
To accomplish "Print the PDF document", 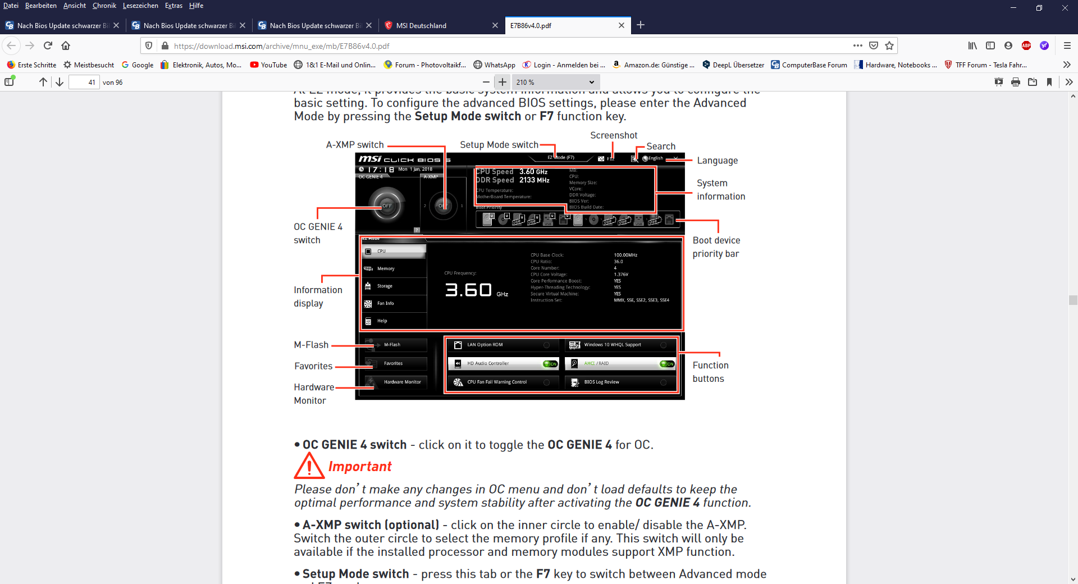I will tap(1016, 82).
